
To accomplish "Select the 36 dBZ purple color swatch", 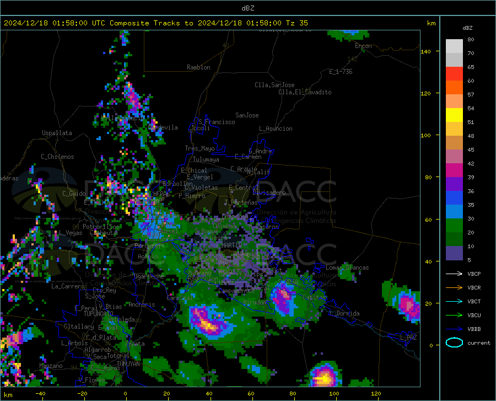I will 454,184.
